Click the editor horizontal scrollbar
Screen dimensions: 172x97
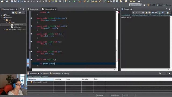coord(73,70)
